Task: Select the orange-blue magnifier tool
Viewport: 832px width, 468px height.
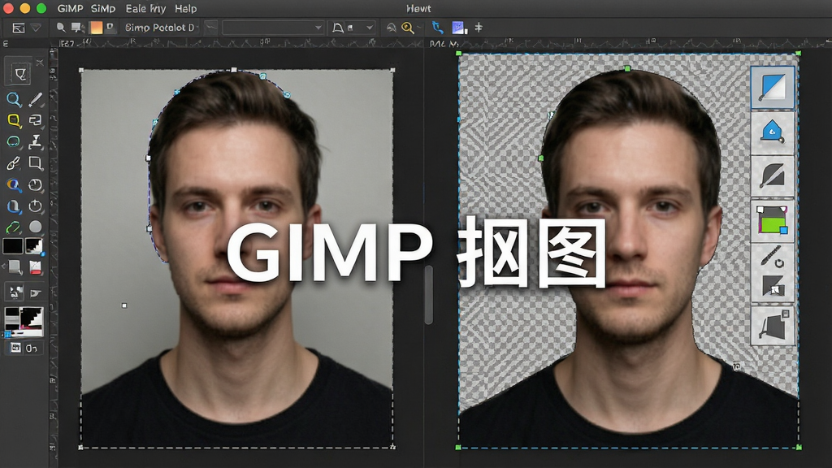Action: pyautogui.click(x=14, y=184)
